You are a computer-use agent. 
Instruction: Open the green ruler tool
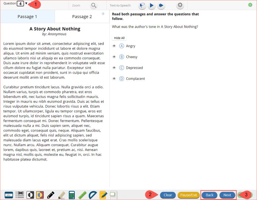click(82, 195)
